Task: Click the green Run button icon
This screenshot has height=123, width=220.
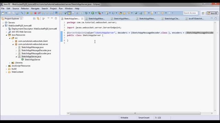Action: (x=92, y=13)
